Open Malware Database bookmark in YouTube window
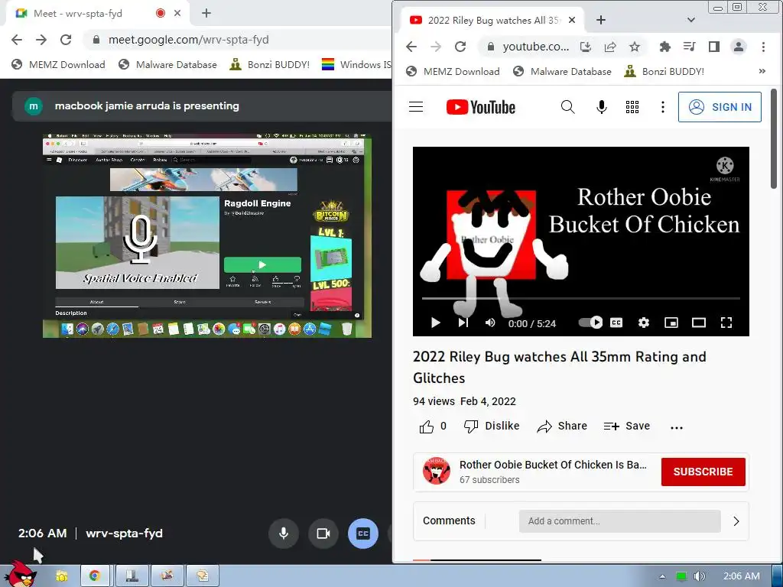The image size is (783, 587). [x=562, y=71]
